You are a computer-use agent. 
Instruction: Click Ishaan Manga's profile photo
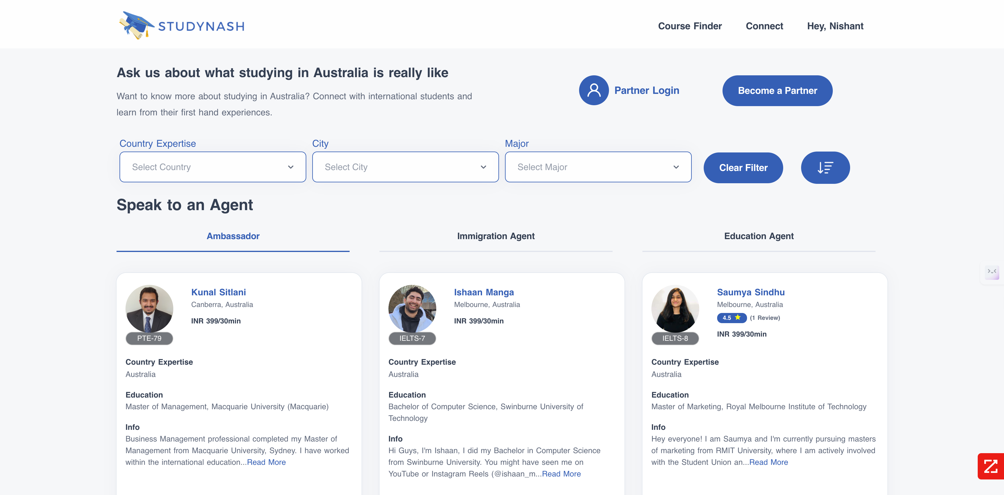click(x=412, y=309)
